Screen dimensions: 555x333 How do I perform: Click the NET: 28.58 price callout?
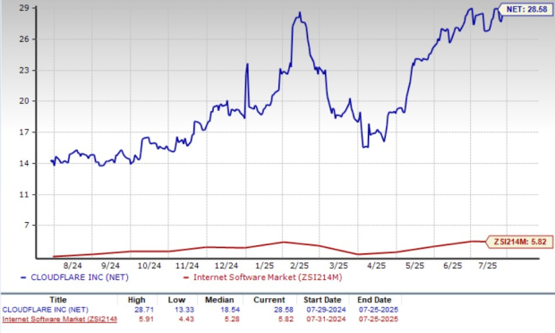coord(525,9)
